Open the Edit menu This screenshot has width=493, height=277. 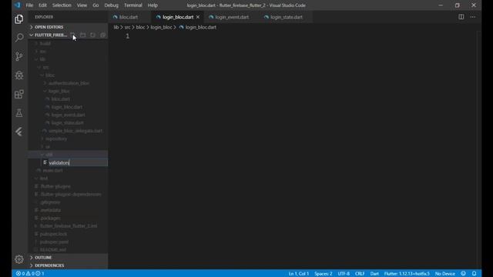[42, 5]
